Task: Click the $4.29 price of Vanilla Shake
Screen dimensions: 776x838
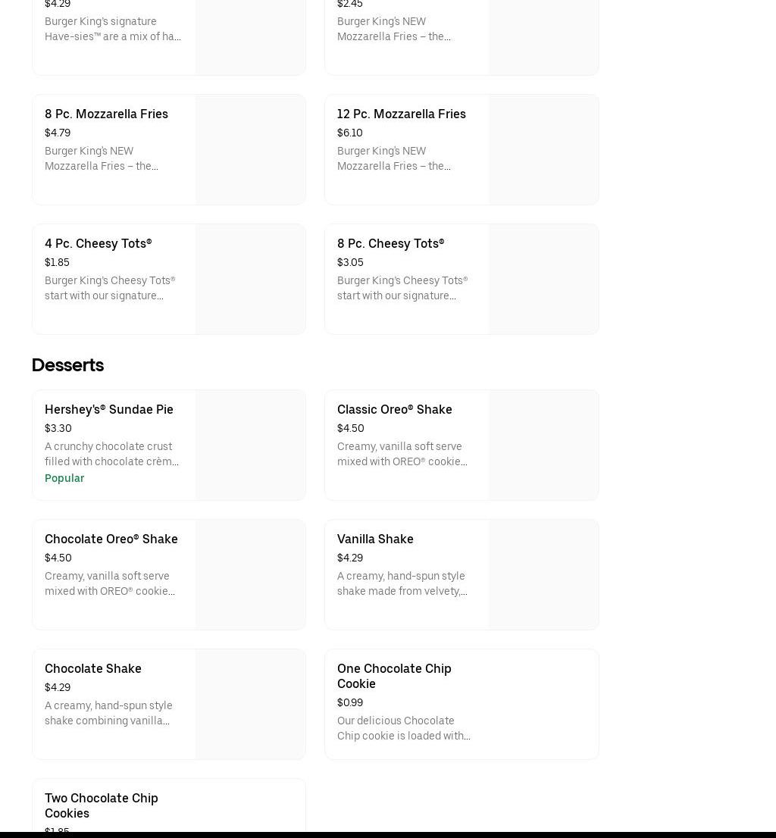Action: coord(350,558)
